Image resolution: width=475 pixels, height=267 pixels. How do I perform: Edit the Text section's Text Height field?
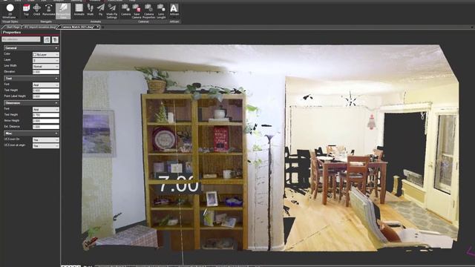[46, 90]
